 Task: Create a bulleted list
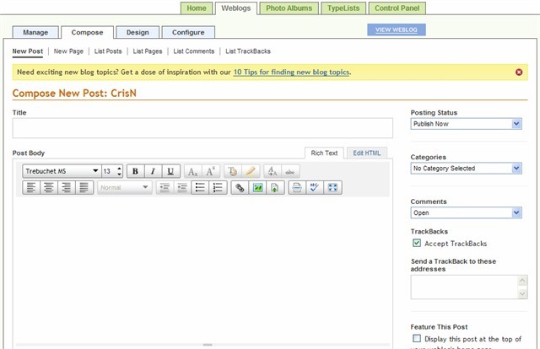[201, 187]
